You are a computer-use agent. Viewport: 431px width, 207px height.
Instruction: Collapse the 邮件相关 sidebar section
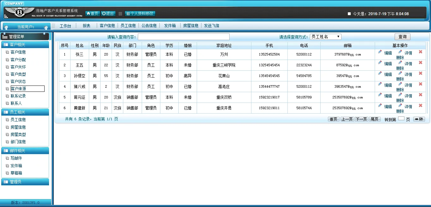25,151
